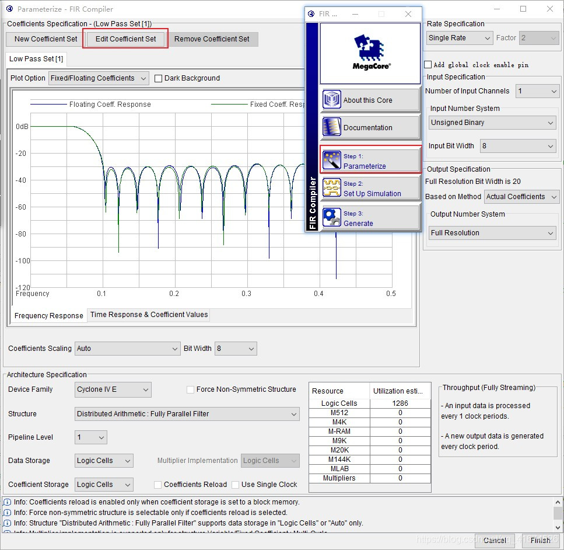Viewport: 564px width, 550px height.
Task: Click Full Resolution Bit Width is 20 text
Action: 472,182
